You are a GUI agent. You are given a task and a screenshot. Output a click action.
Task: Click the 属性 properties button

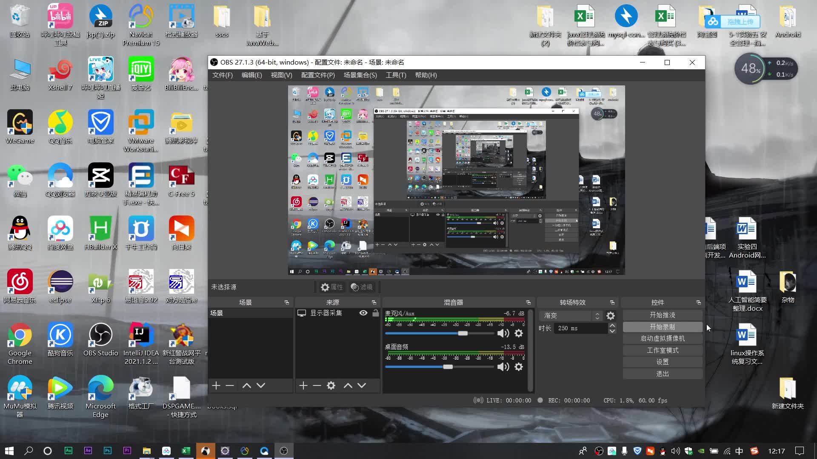pos(332,287)
